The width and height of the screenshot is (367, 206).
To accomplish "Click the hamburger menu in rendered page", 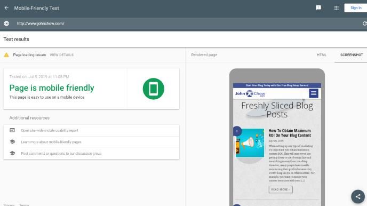I will pyautogui.click(x=314, y=93).
